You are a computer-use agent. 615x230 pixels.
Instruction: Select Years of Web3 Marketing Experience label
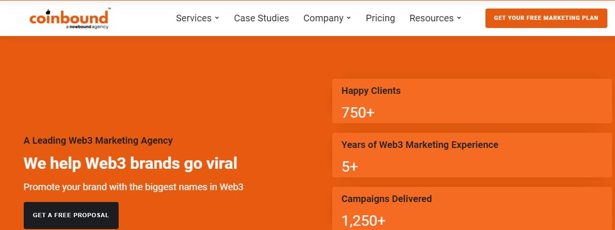(420, 145)
